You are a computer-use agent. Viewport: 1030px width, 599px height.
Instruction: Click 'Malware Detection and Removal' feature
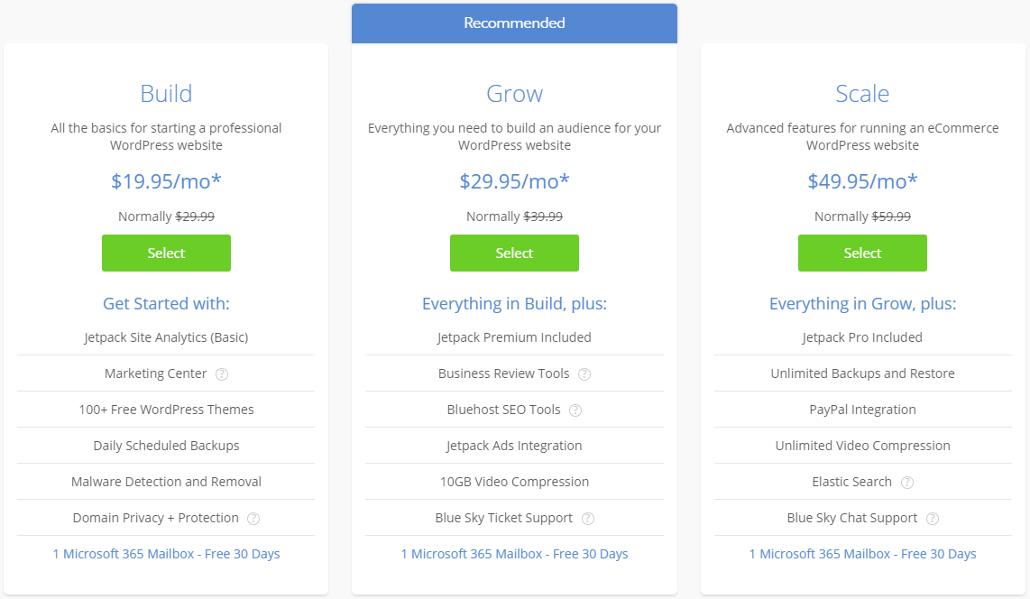coord(166,482)
